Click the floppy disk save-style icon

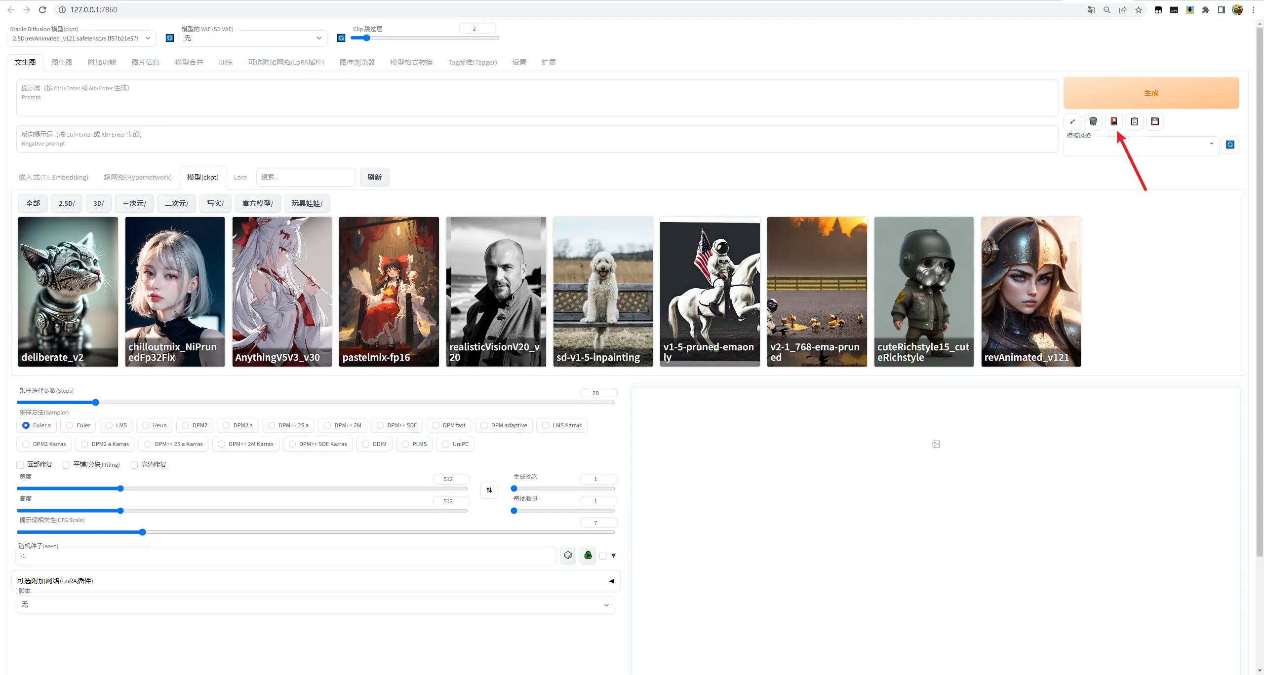pyautogui.click(x=1155, y=121)
